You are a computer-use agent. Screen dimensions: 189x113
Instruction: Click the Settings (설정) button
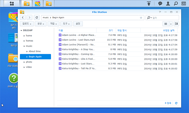tap(78, 24)
